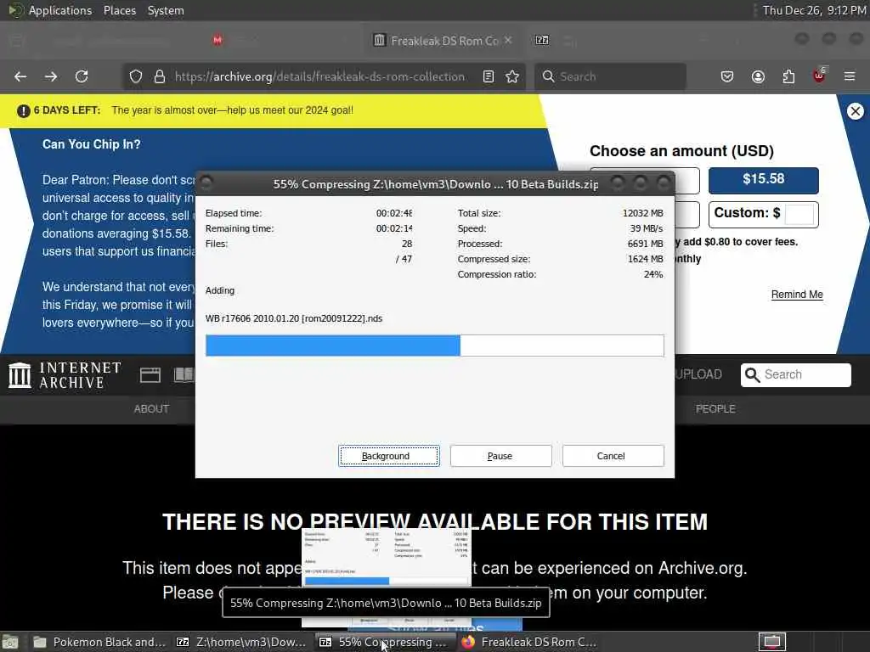
Task: Toggle reader view icon in address bar
Action: [489, 76]
